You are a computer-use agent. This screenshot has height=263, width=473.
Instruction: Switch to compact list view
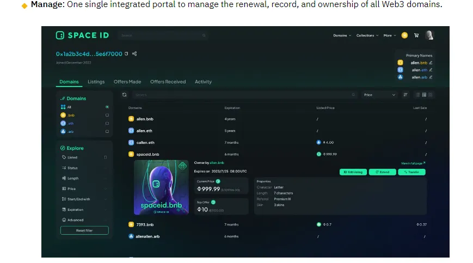pyautogui.click(x=418, y=95)
